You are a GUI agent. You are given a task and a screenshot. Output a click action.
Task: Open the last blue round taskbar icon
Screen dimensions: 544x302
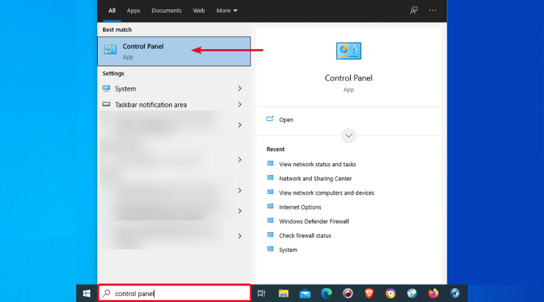point(455,294)
